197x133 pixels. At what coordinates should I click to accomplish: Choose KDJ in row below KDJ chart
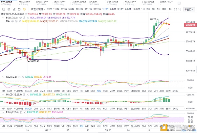(99, 91)
